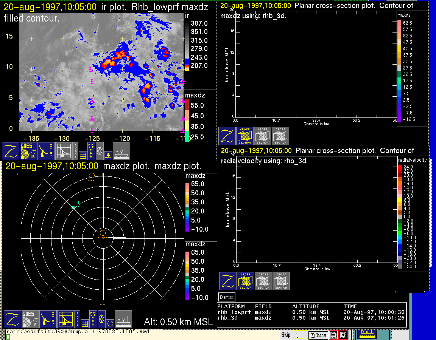Screen dimensions: 436x340
Task: Click the buoy icon in the ir plot toolbar
Action: click(x=108, y=155)
